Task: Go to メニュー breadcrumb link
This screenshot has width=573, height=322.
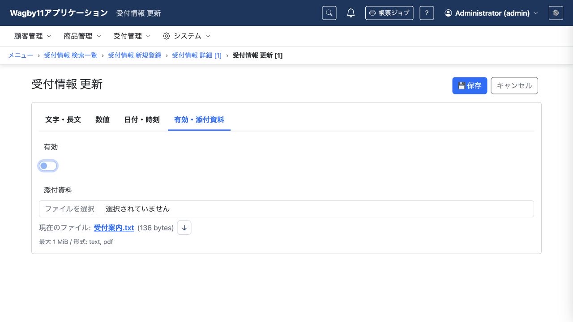Action: (x=21, y=55)
